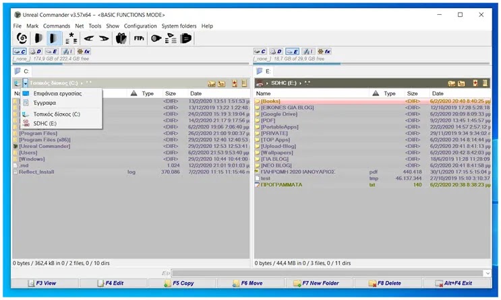Viewport: 501px width, 300px height.
Task: Sort right panel by Size column
Action: tap(412, 93)
